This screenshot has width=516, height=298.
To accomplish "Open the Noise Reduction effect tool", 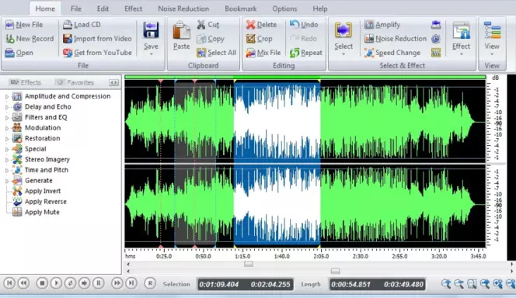I will click(396, 39).
